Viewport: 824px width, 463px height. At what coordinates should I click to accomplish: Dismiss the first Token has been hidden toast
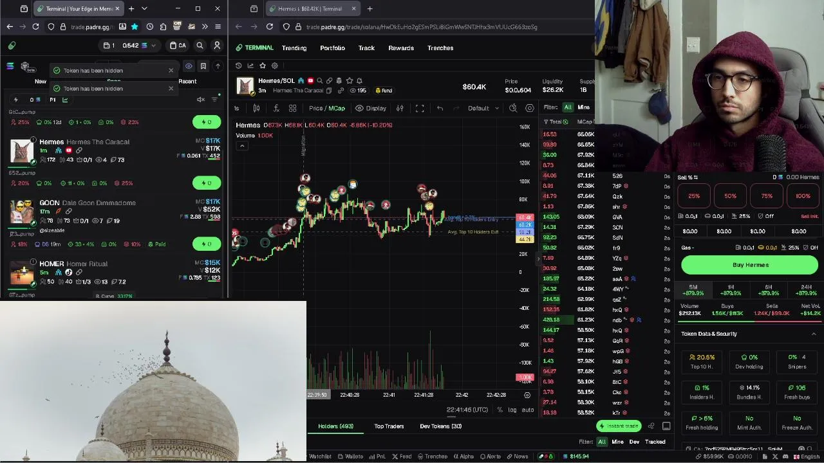tap(171, 70)
